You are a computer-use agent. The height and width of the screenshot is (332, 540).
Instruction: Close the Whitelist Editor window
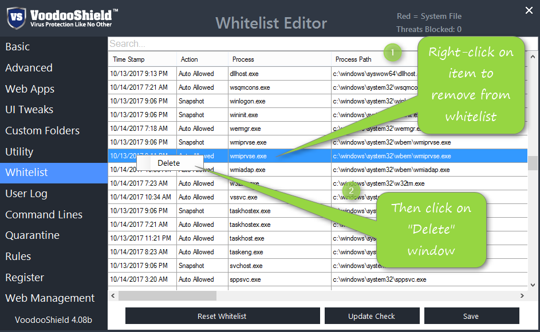pos(529,10)
